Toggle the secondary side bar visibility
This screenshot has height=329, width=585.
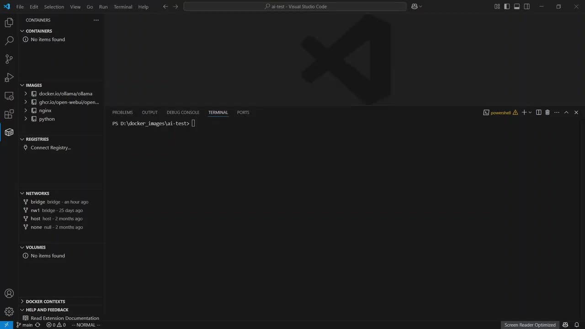tap(527, 6)
